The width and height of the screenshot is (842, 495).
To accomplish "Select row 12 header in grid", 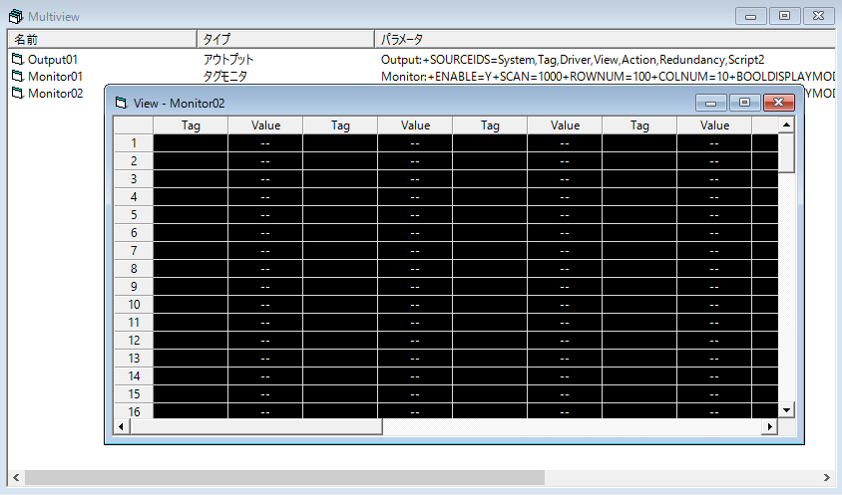I will click(x=134, y=340).
